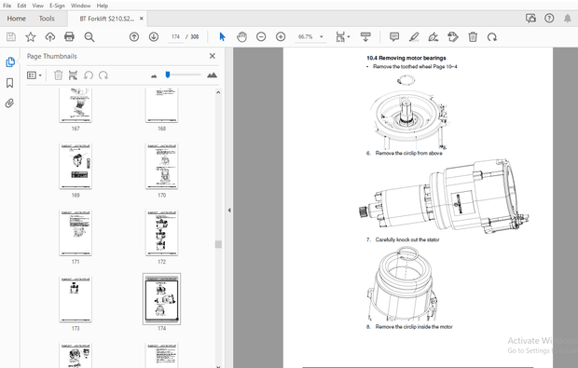Image resolution: width=578 pixels, height=368 pixels.
Task: Toggle the Attachments paperclip panel
Action: pos(10,103)
